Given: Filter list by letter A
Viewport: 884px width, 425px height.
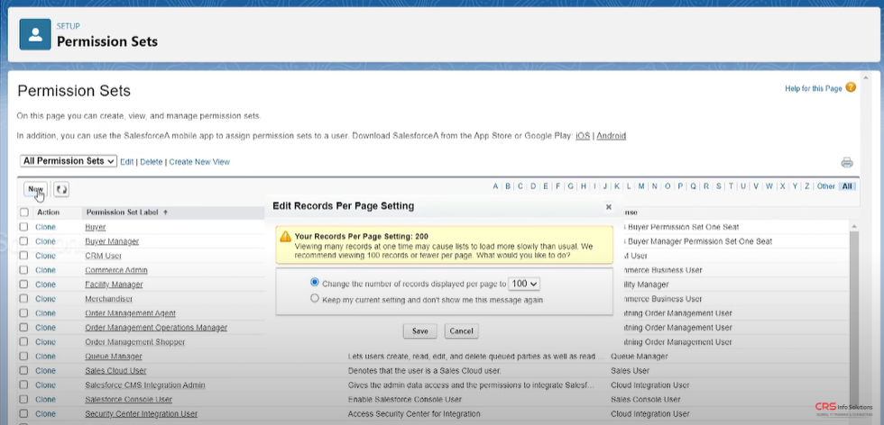Looking at the screenshot, I should point(495,186).
